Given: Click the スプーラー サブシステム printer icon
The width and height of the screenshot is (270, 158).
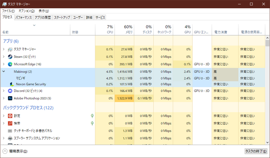Looking at the screenshot, I should pyautogui.click(x=10, y=138).
